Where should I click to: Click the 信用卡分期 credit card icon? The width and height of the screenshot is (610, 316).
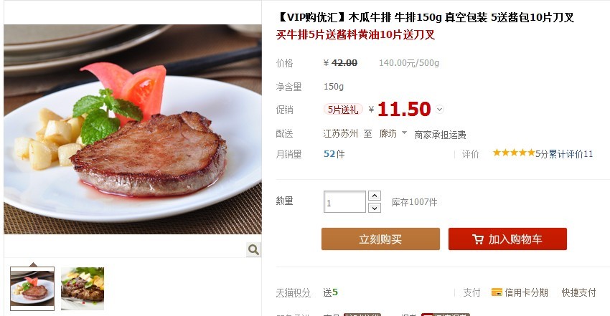497,292
